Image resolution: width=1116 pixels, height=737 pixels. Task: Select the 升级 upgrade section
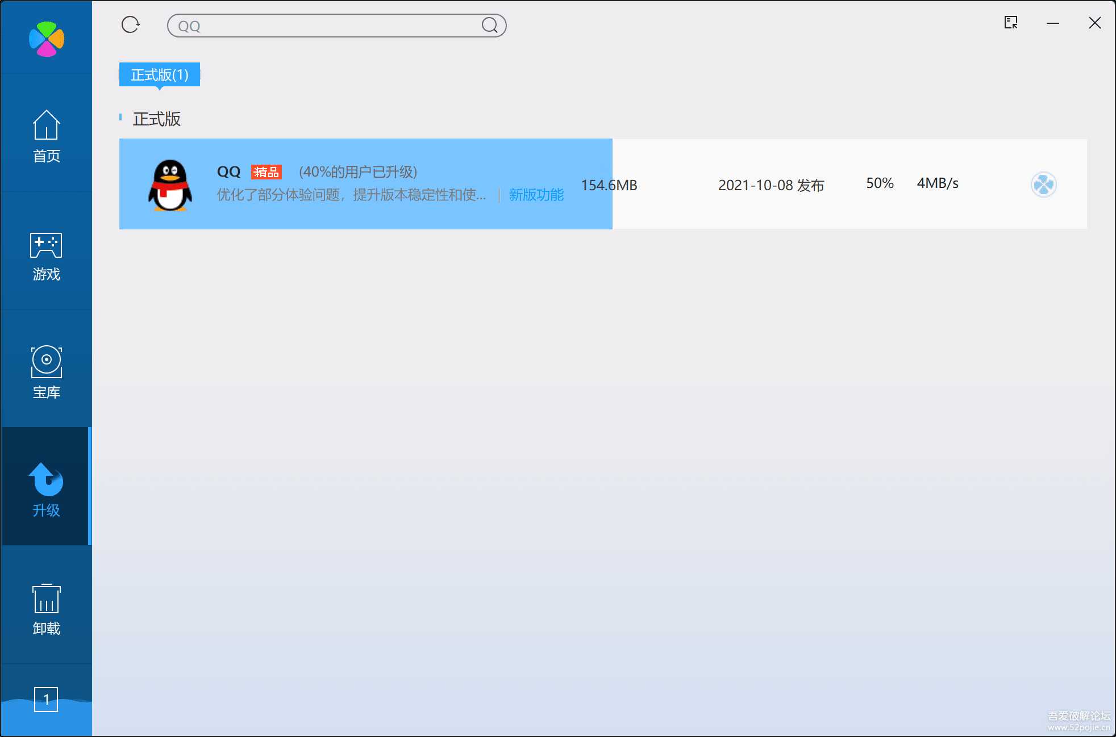pos(46,488)
